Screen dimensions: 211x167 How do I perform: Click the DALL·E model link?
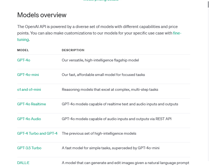(23, 163)
